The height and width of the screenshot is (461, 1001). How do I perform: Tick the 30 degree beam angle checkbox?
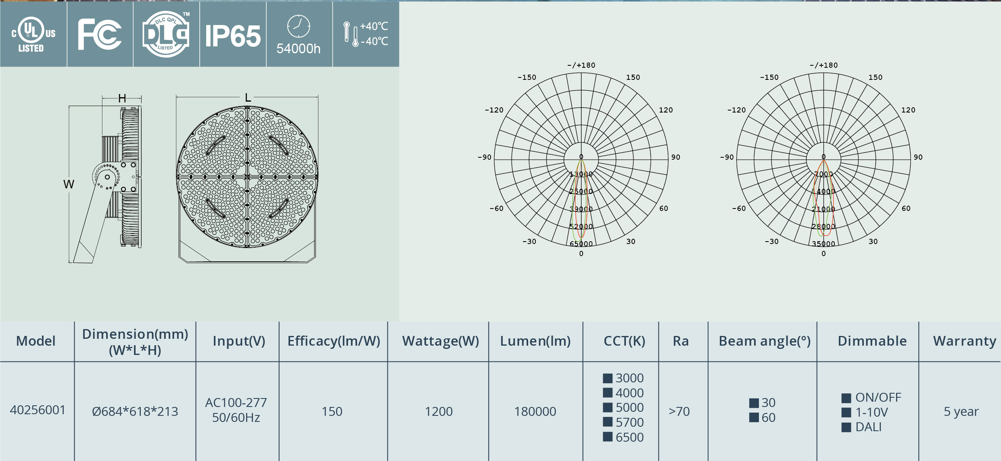coord(754,403)
